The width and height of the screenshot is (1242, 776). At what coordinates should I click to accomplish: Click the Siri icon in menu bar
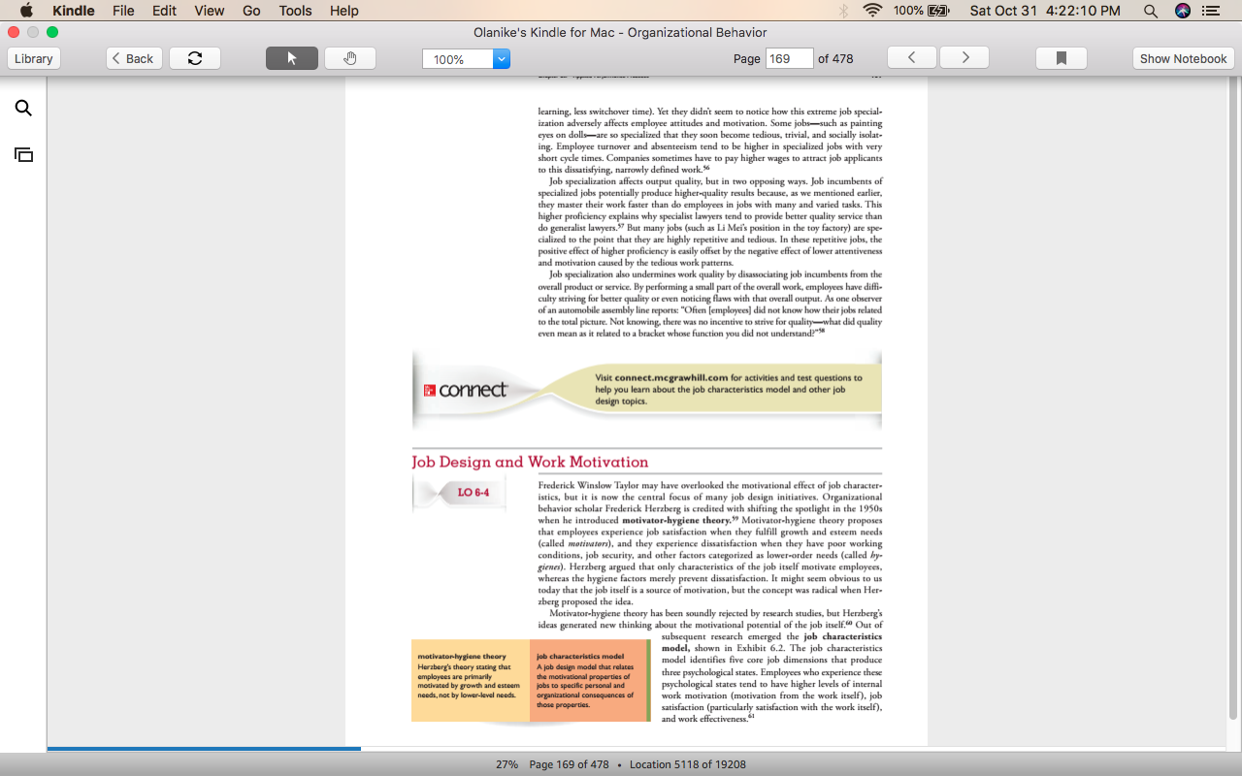coord(1182,11)
